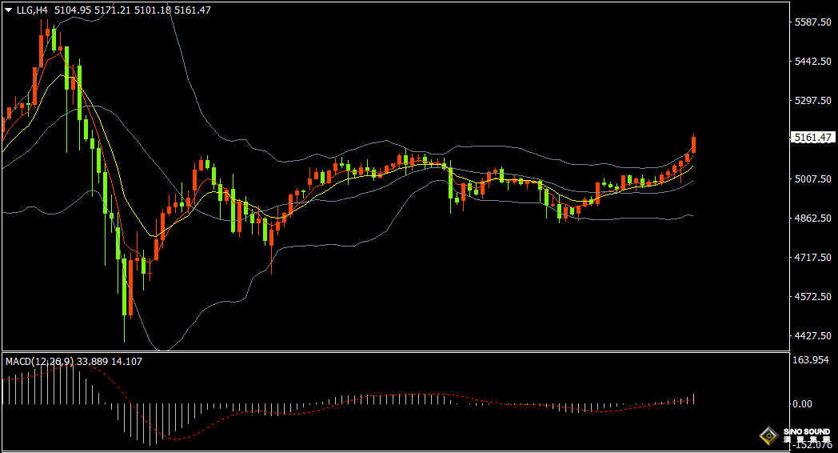
Task: Select the highlighted 5161.47 current price tag
Action: tap(812, 138)
